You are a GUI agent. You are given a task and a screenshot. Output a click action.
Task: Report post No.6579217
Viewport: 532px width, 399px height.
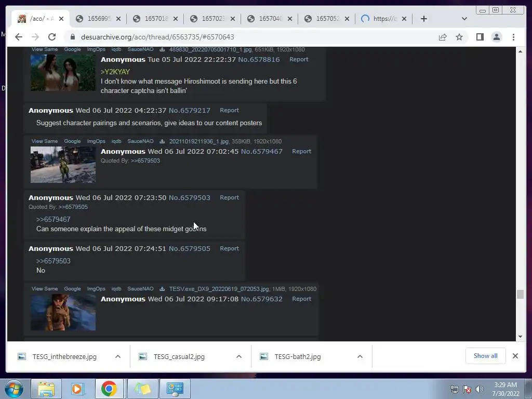point(229,110)
